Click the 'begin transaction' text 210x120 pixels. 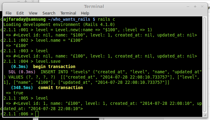pos(54,66)
